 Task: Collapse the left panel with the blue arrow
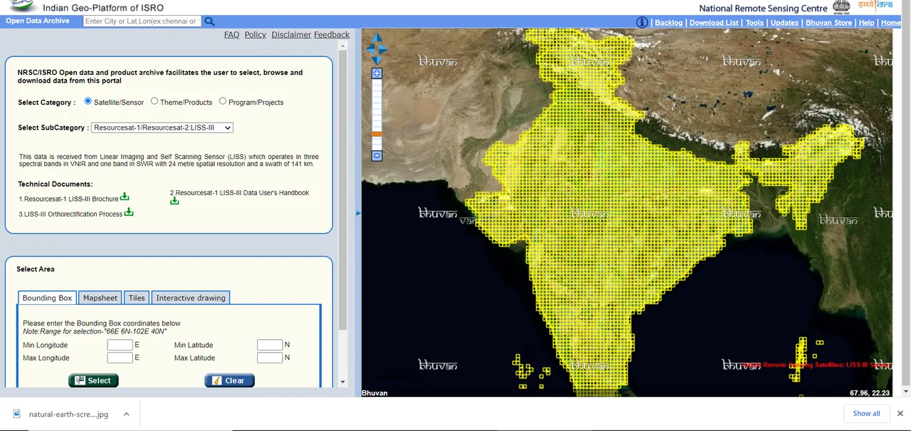pyautogui.click(x=358, y=212)
